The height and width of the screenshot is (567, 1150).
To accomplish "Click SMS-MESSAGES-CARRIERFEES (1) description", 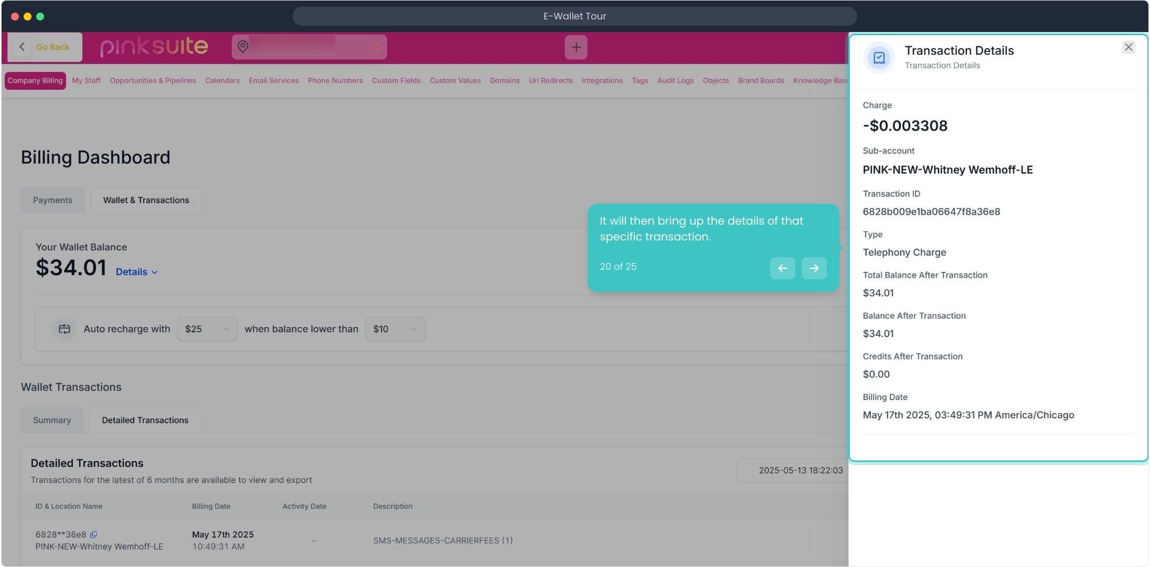I will [x=443, y=540].
